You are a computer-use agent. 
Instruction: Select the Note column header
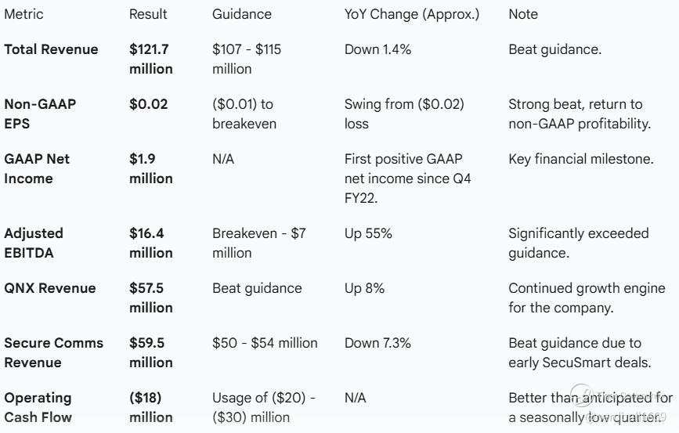(523, 14)
